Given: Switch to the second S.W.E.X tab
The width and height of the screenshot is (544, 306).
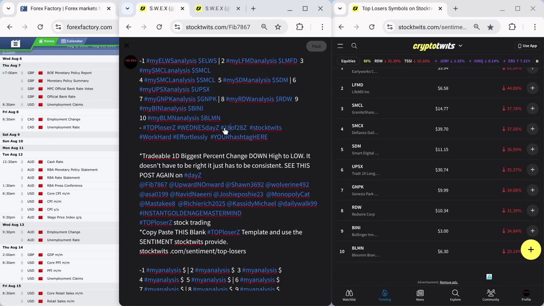Looking at the screenshot, I should [x=218, y=8].
